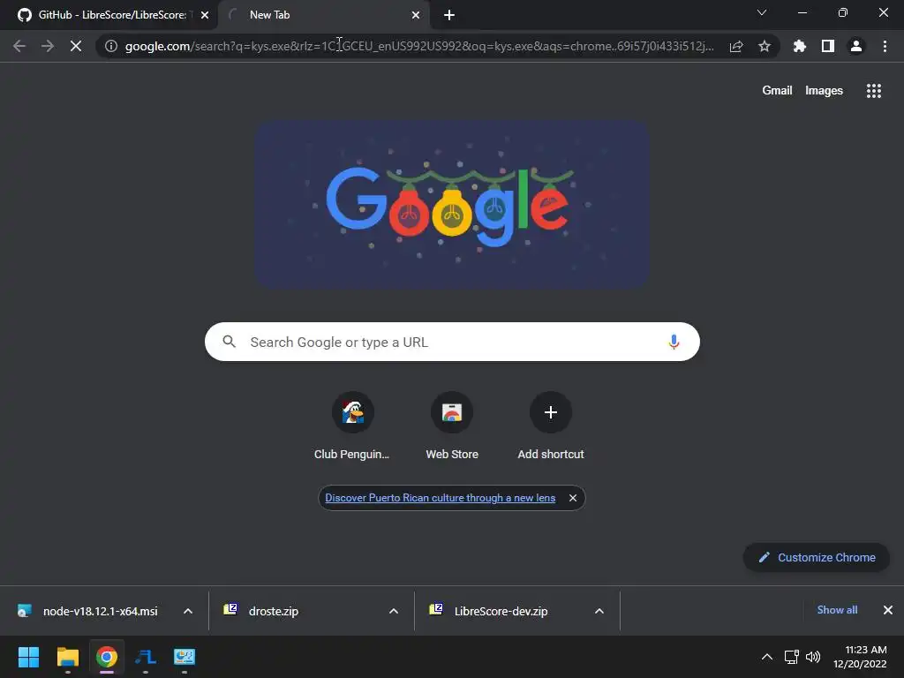
Task: Open Discover Puerto Rican culture link
Action: (x=440, y=498)
